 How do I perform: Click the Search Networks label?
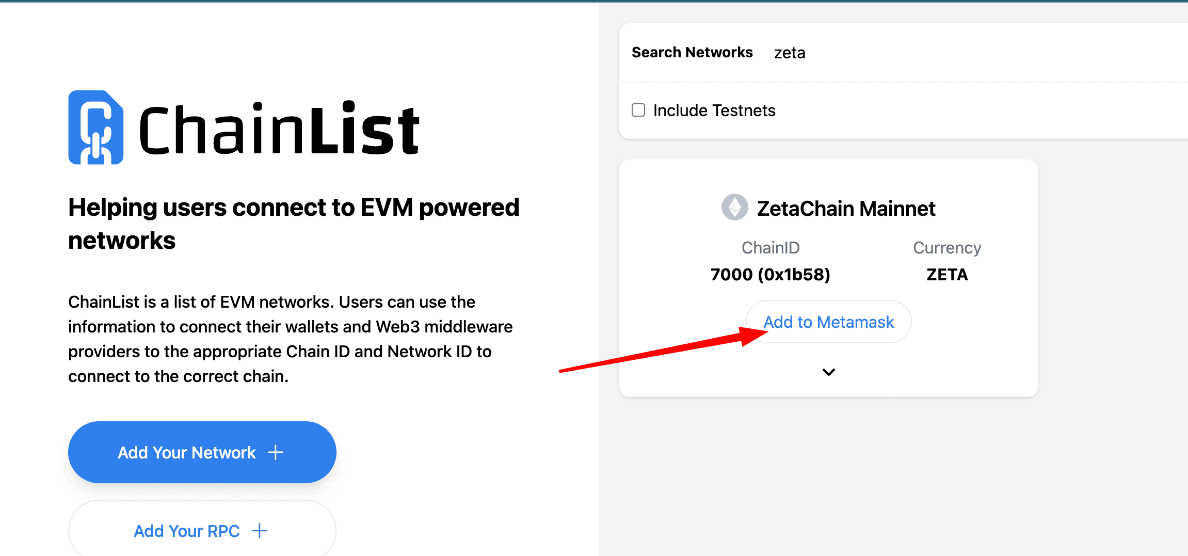tap(692, 52)
